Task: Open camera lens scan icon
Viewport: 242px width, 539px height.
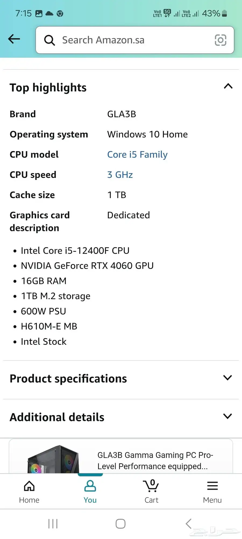Action: (220, 40)
